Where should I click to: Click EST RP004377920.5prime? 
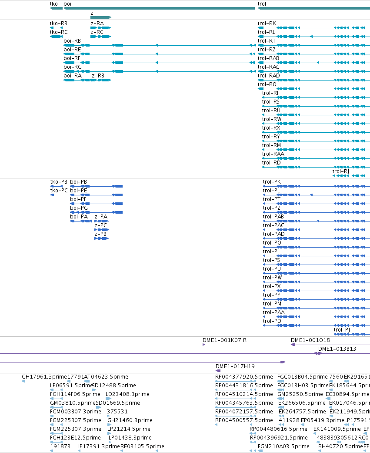click(x=244, y=377)
